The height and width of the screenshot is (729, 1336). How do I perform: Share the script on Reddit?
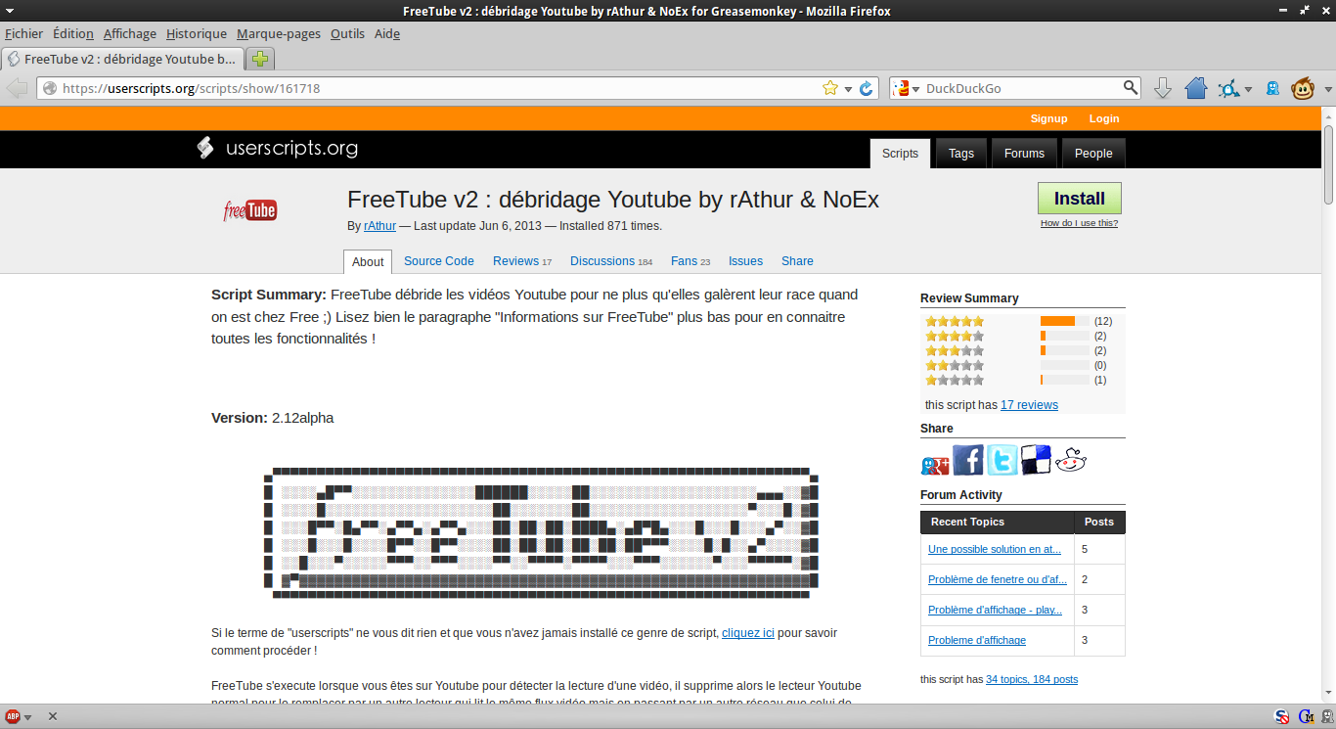coord(1070,460)
